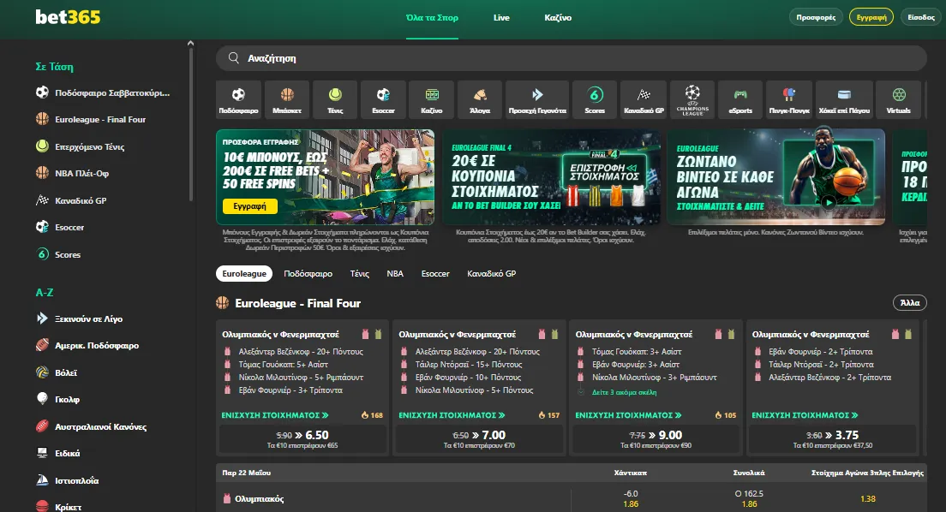The image size is (946, 512).
Task: Click the O 162.5 totals odds
Action: [749, 499]
